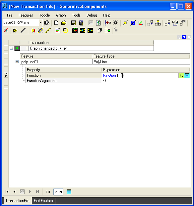Collapse the Graph changed by user transaction
The height and width of the screenshot is (206, 194).
coord(12,48)
